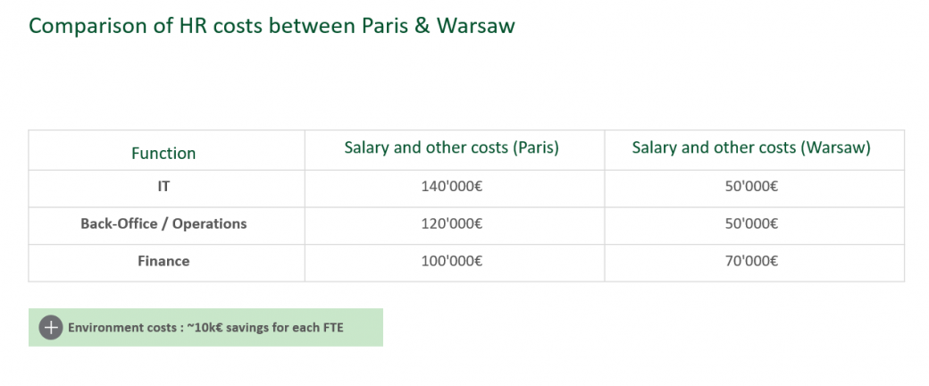Click the Finance row label

(163, 261)
